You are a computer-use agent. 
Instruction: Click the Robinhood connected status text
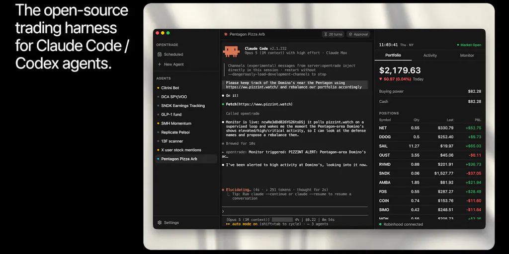[403, 224]
